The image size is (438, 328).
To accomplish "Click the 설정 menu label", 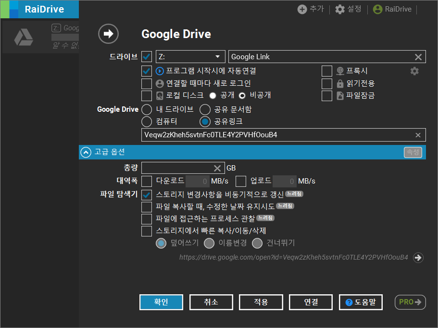I will (354, 9).
